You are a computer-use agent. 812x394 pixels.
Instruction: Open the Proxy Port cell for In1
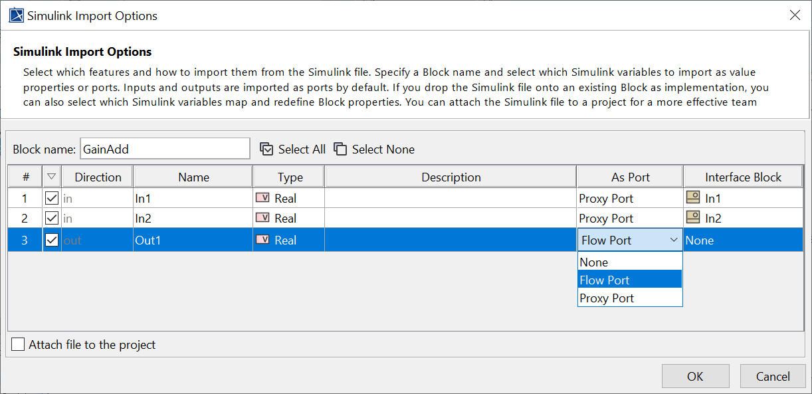click(x=629, y=198)
